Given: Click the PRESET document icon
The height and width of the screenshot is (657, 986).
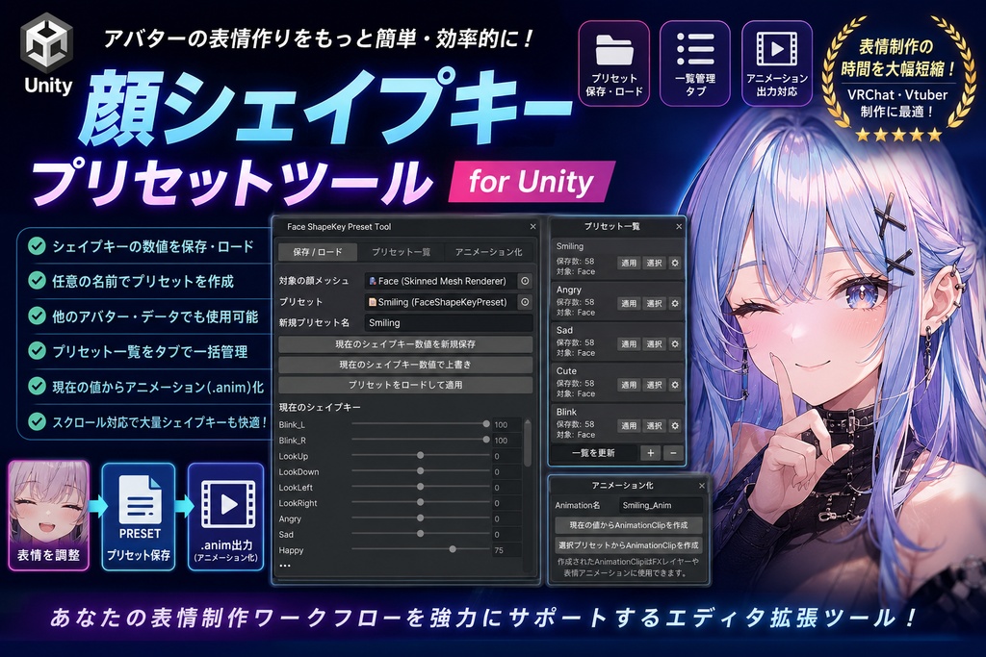Looking at the screenshot, I should pos(140,500).
